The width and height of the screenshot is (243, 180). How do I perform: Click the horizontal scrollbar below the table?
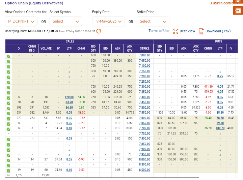click(102, 178)
